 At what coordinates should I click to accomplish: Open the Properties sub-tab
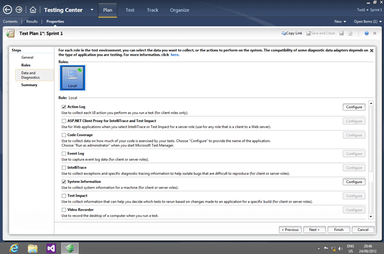click(x=55, y=22)
